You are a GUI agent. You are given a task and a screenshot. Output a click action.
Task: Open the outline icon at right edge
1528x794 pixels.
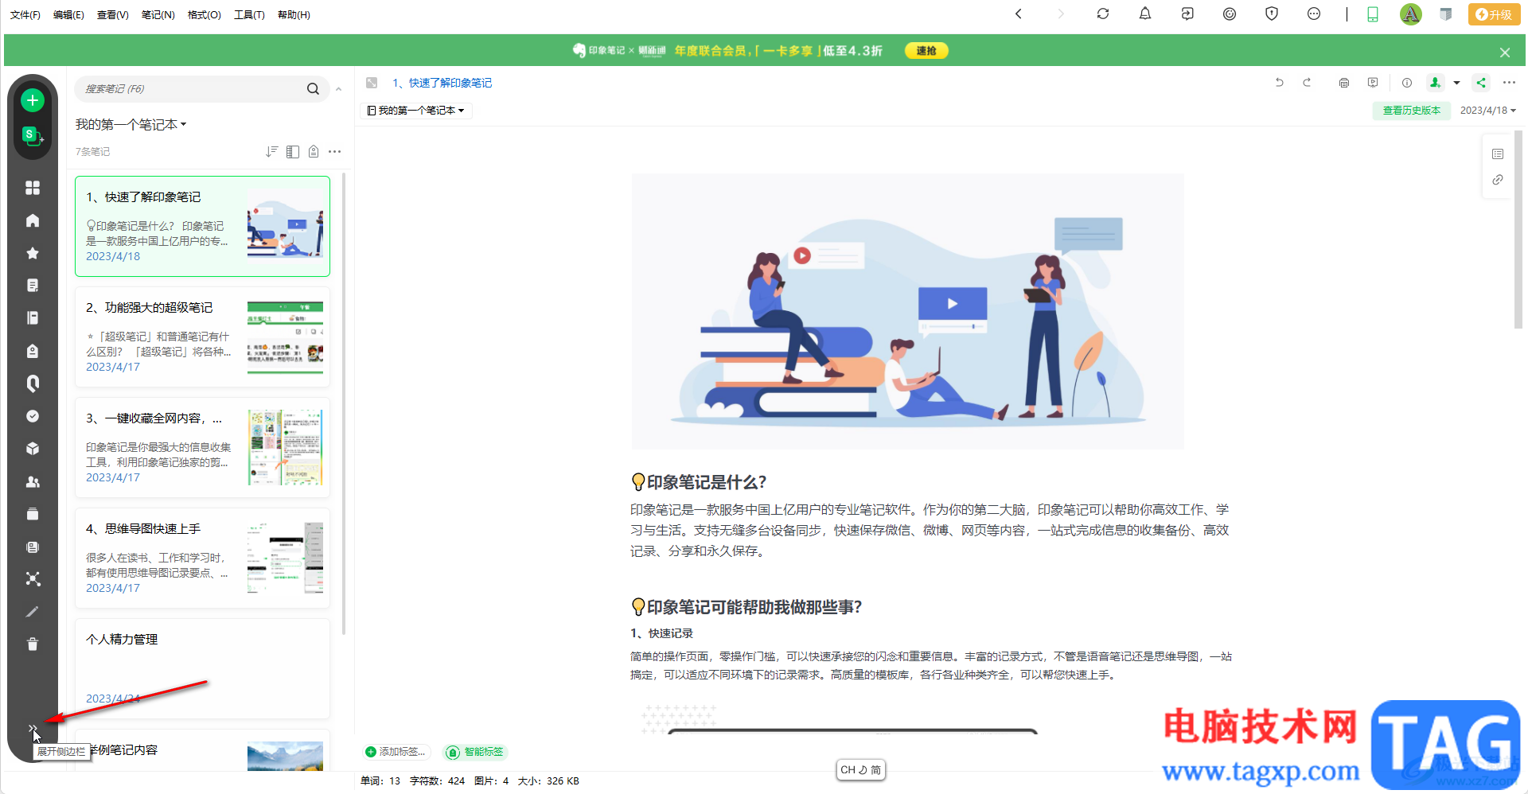click(x=1497, y=154)
